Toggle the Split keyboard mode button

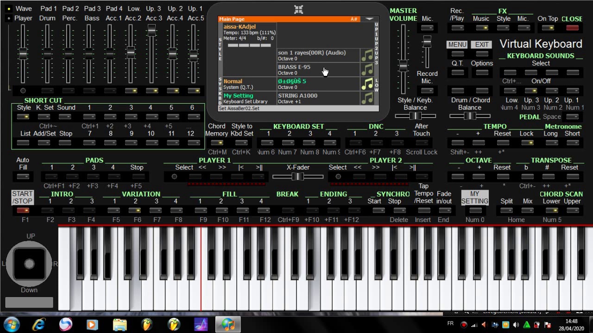[506, 210]
